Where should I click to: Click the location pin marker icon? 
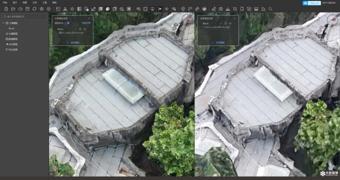point(183,9)
